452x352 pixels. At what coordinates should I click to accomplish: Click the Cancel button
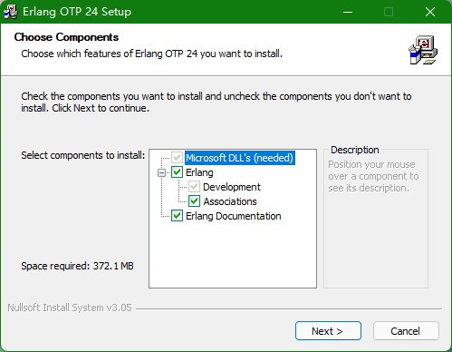406,331
